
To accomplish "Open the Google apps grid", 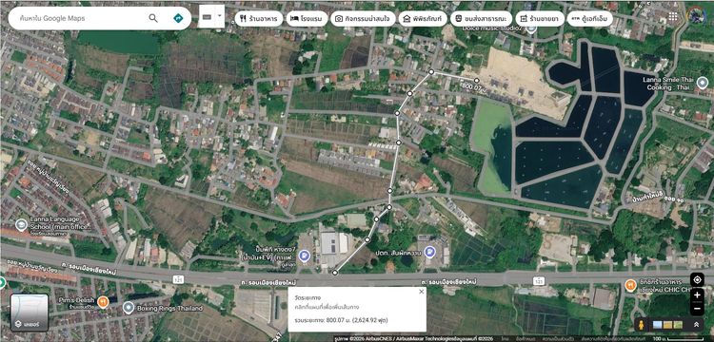I will point(672,17).
